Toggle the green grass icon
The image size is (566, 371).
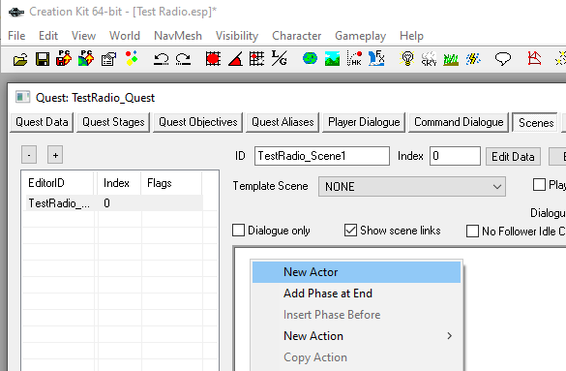[x=451, y=60]
